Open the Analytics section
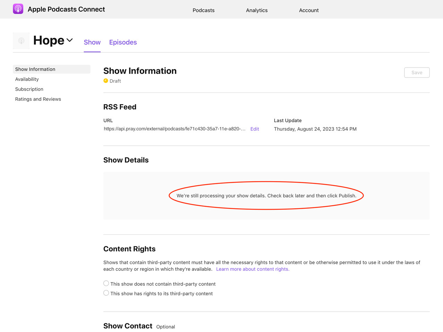 point(257,10)
